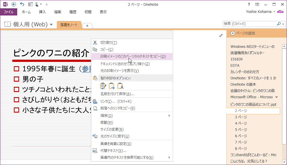
Task: Switch to the 表示 ribbon tab
Action: [x=103, y=12]
